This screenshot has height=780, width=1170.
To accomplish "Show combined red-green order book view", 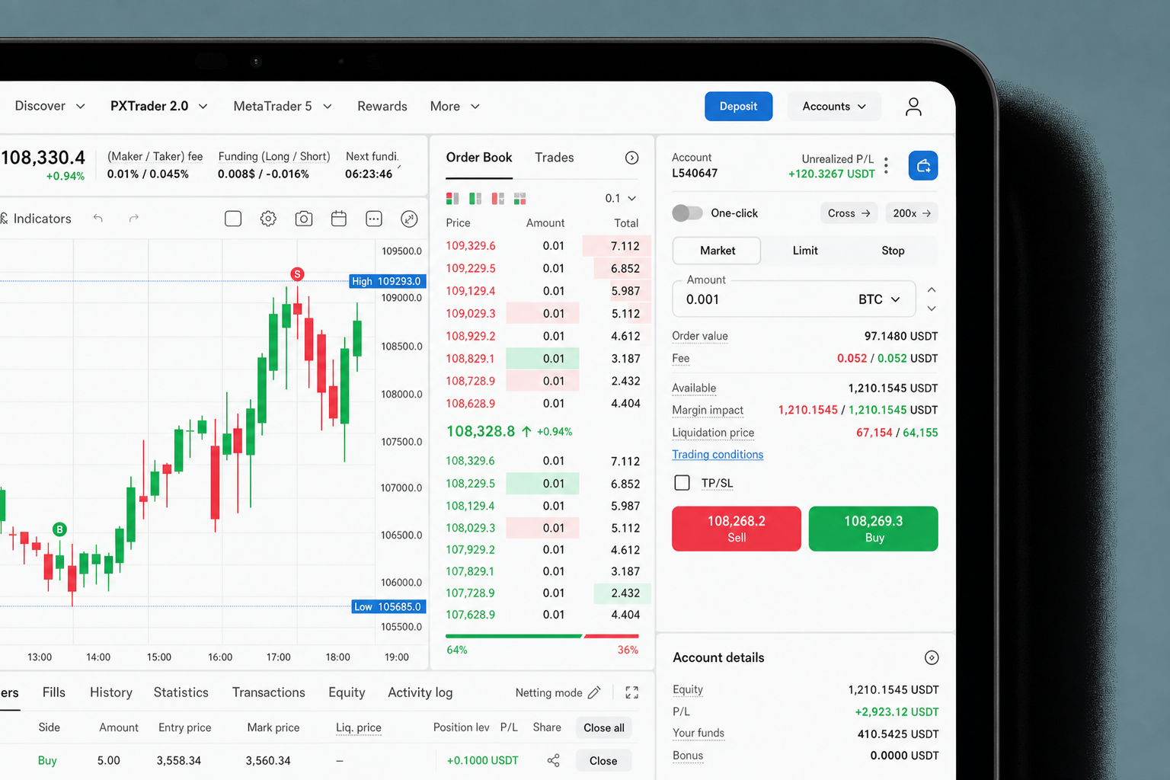I will click(x=452, y=199).
